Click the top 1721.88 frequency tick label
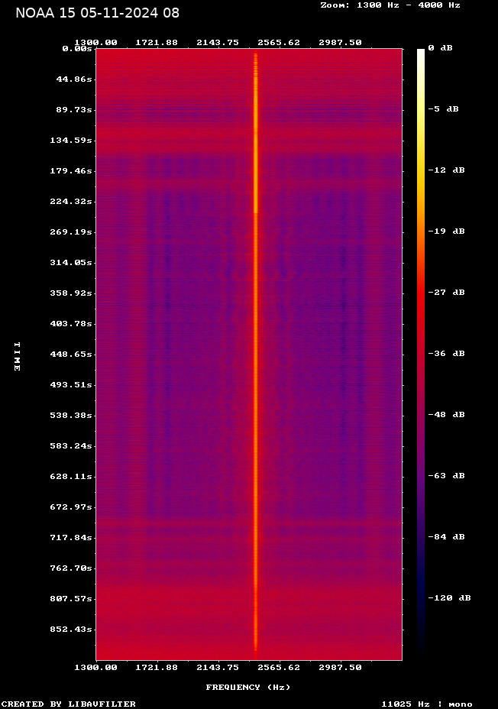Image resolution: width=498 pixels, height=709 pixels. click(x=157, y=43)
